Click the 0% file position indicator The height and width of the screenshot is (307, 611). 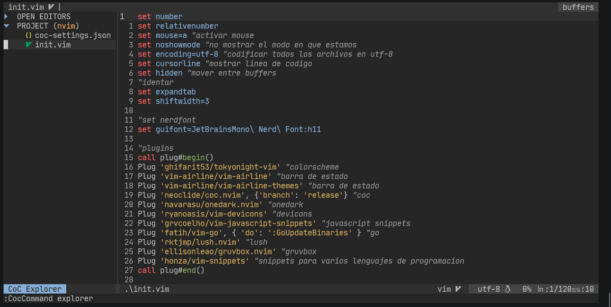(527, 289)
